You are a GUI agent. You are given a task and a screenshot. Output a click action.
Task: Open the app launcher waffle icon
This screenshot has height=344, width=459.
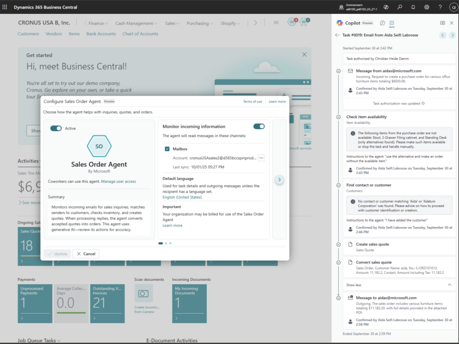pos(5,7)
